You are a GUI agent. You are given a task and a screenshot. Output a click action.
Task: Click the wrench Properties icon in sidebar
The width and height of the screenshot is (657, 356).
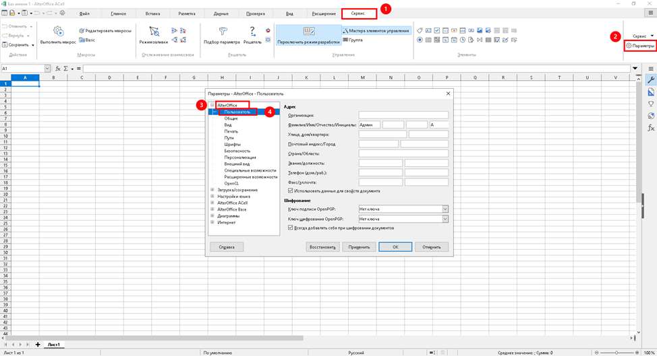tap(651, 80)
